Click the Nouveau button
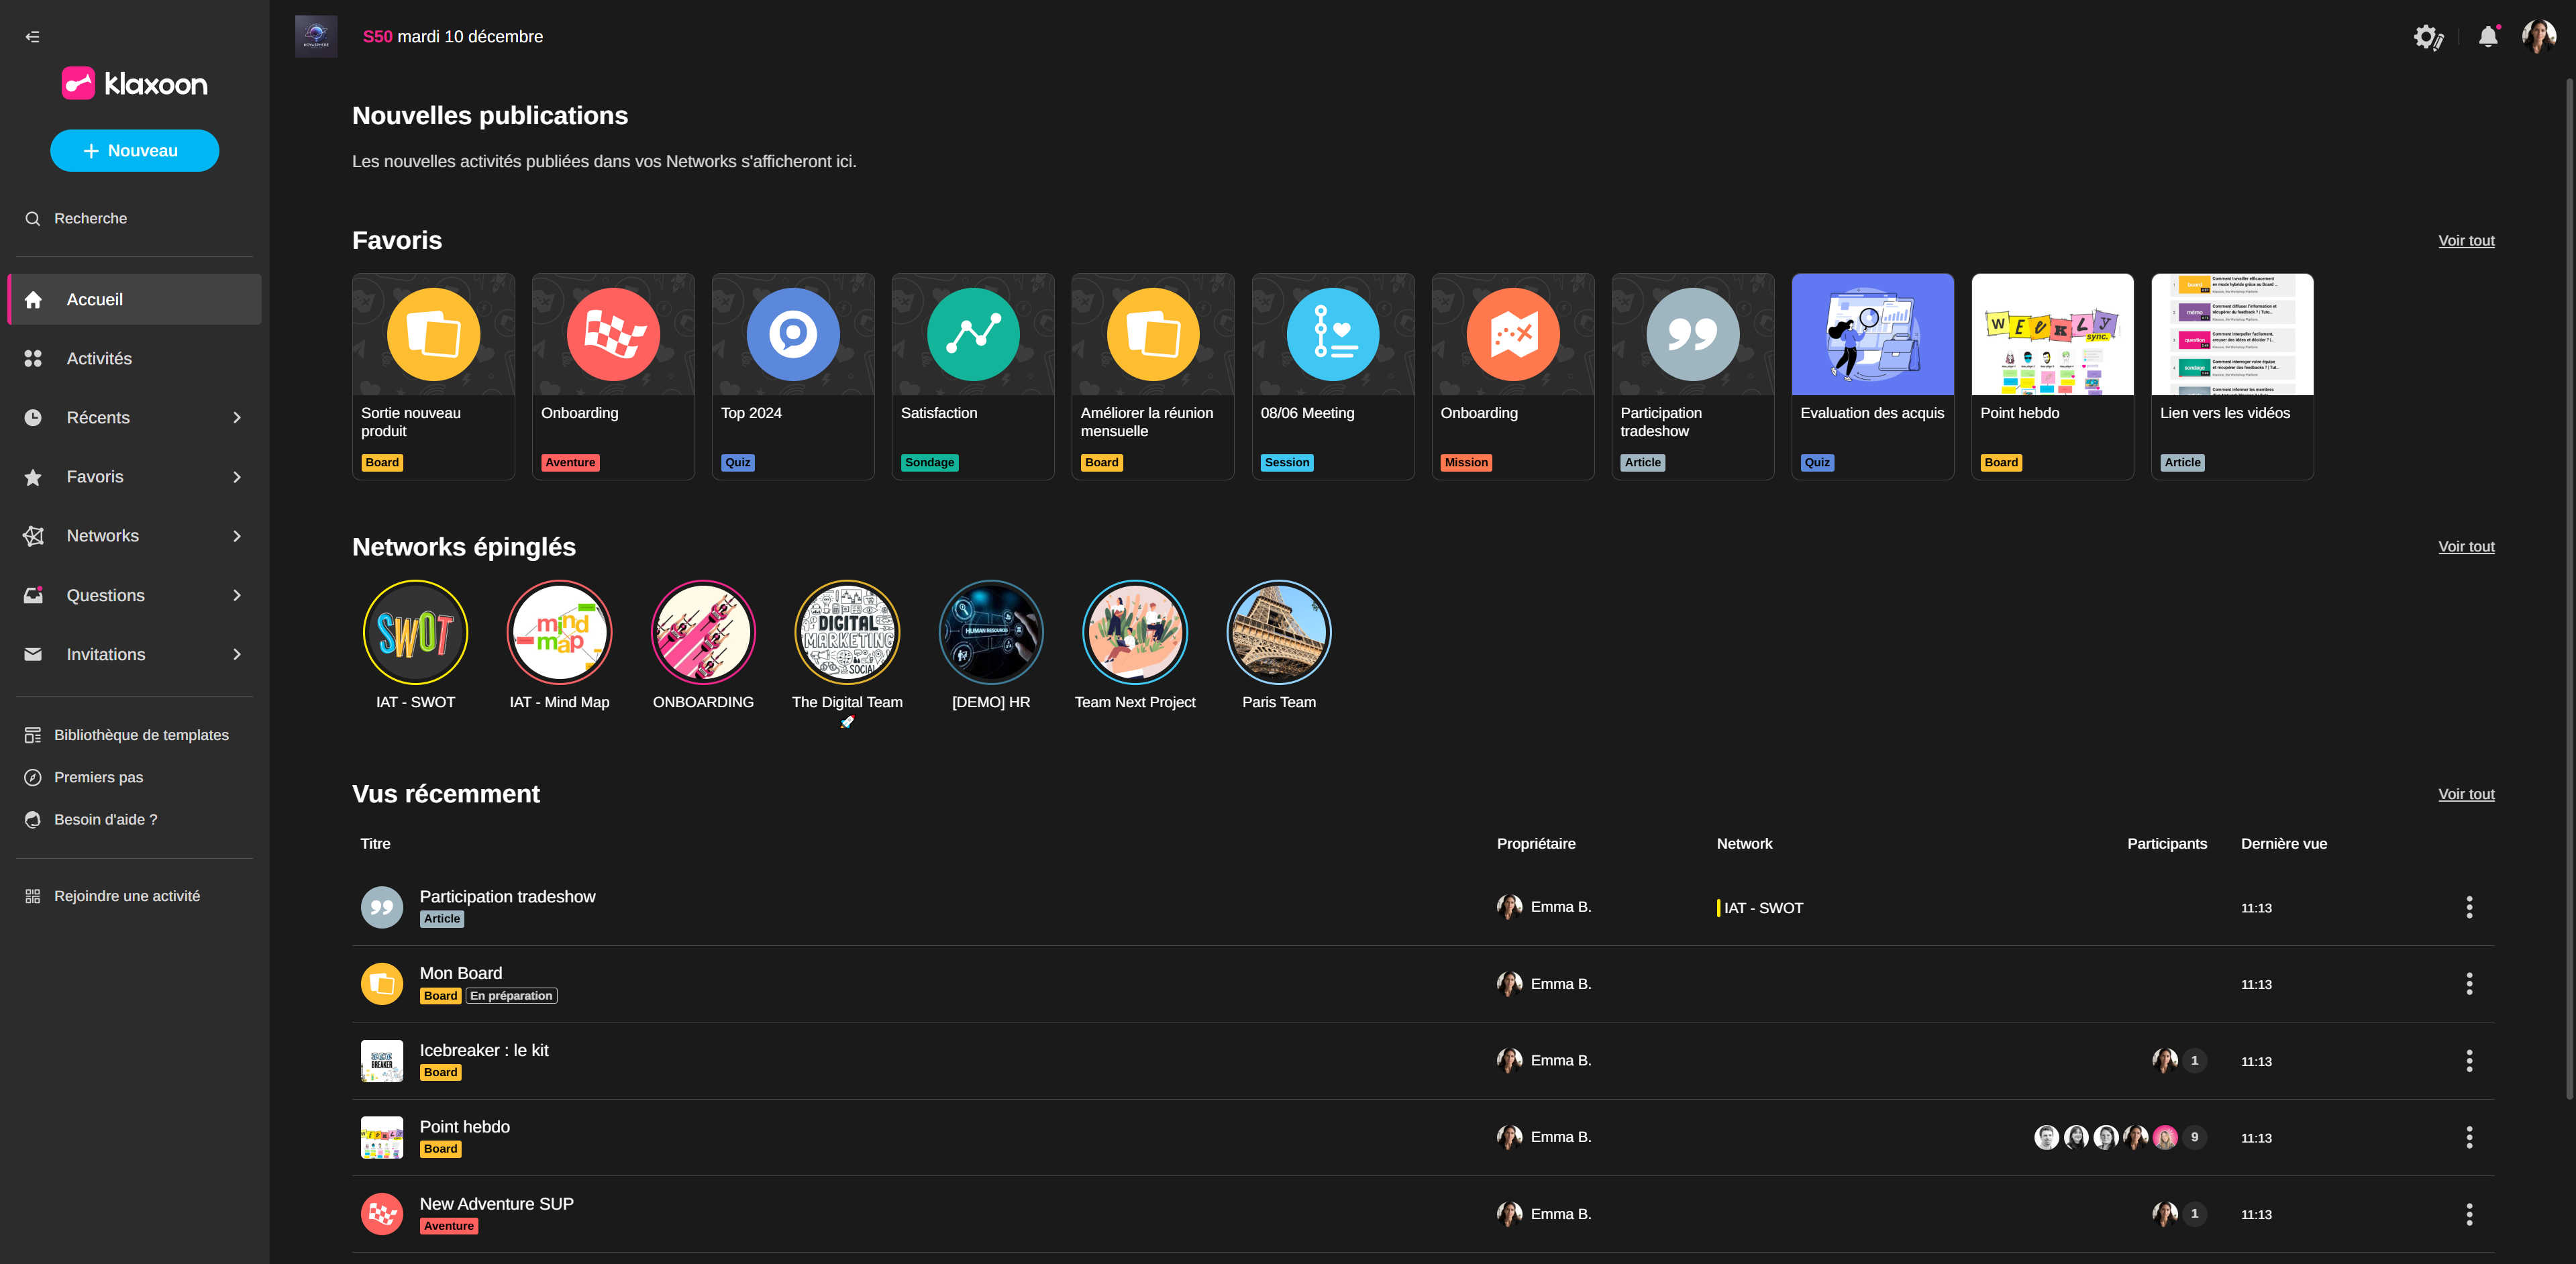Image resolution: width=2576 pixels, height=1264 pixels. point(134,151)
